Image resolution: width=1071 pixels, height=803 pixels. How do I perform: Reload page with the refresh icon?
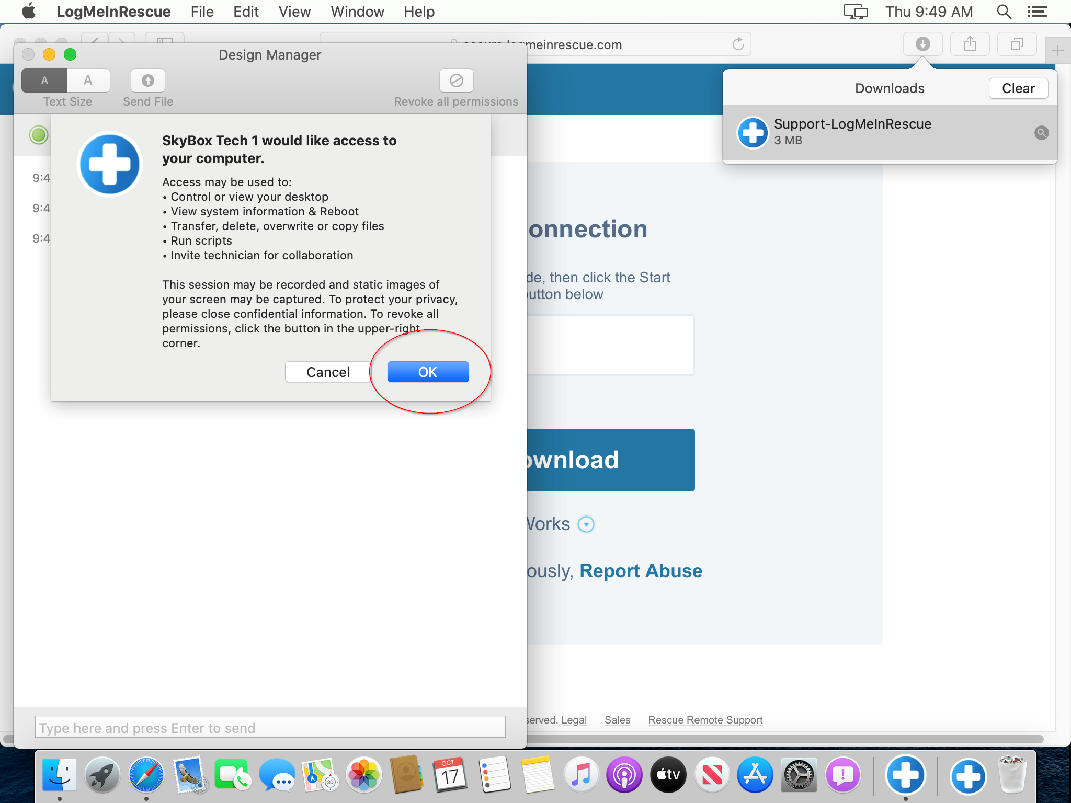coord(738,44)
